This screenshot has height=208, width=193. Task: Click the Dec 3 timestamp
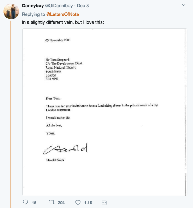(x=83, y=6)
